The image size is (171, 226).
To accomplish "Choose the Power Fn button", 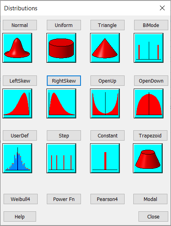I will tap(64, 199).
